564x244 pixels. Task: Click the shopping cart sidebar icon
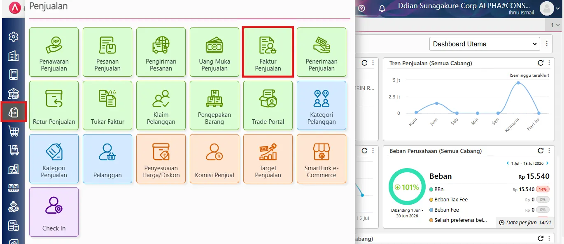click(x=14, y=131)
